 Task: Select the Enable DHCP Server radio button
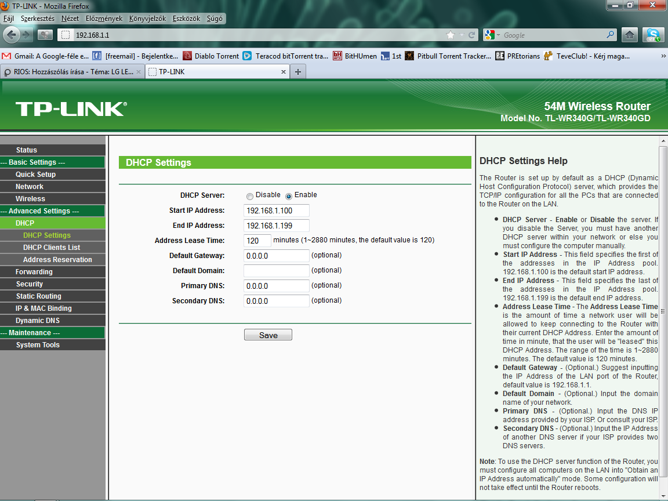(x=288, y=197)
